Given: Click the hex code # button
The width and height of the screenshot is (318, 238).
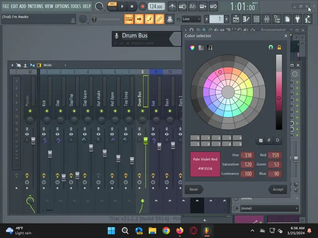Looking at the screenshot, I should [x=269, y=140].
